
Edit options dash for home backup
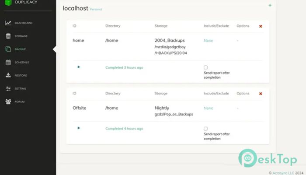point(237,41)
